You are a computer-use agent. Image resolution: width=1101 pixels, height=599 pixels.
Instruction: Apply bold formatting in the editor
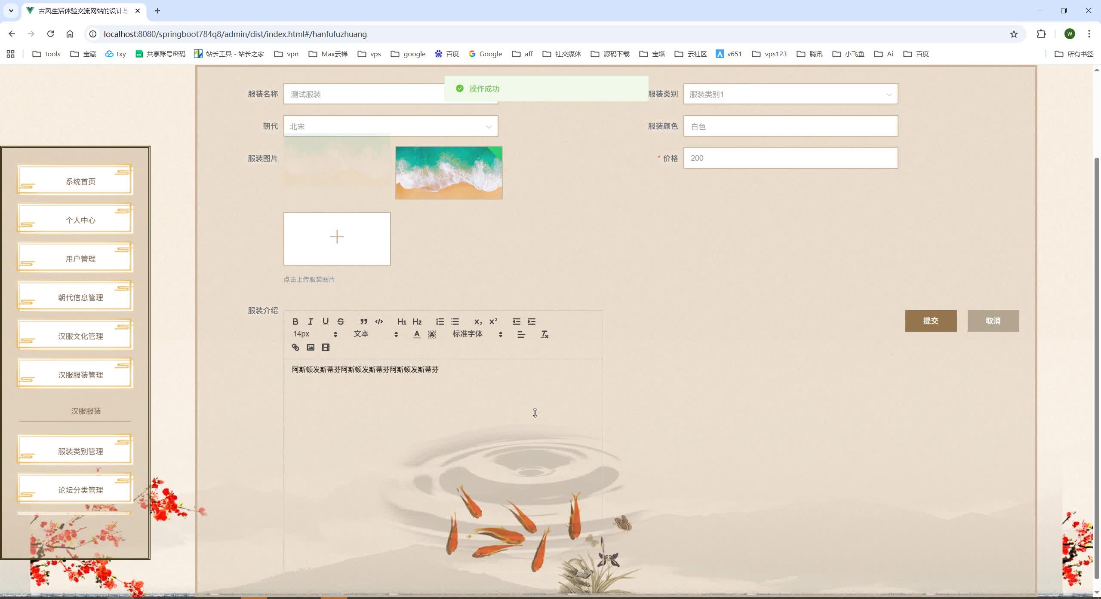(295, 321)
